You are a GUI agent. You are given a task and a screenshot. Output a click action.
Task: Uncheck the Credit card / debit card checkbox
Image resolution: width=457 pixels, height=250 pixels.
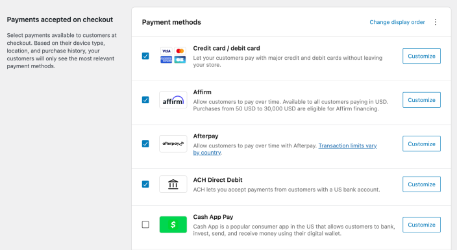click(145, 56)
